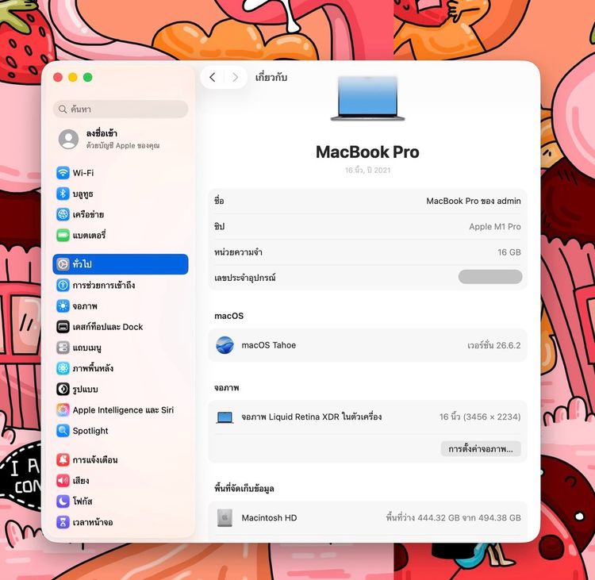Image resolution: width=595 pixels, height=580 pixels.
Task: Open the Battery (แบตเตอรี่) icon
Action: [63, 236]
